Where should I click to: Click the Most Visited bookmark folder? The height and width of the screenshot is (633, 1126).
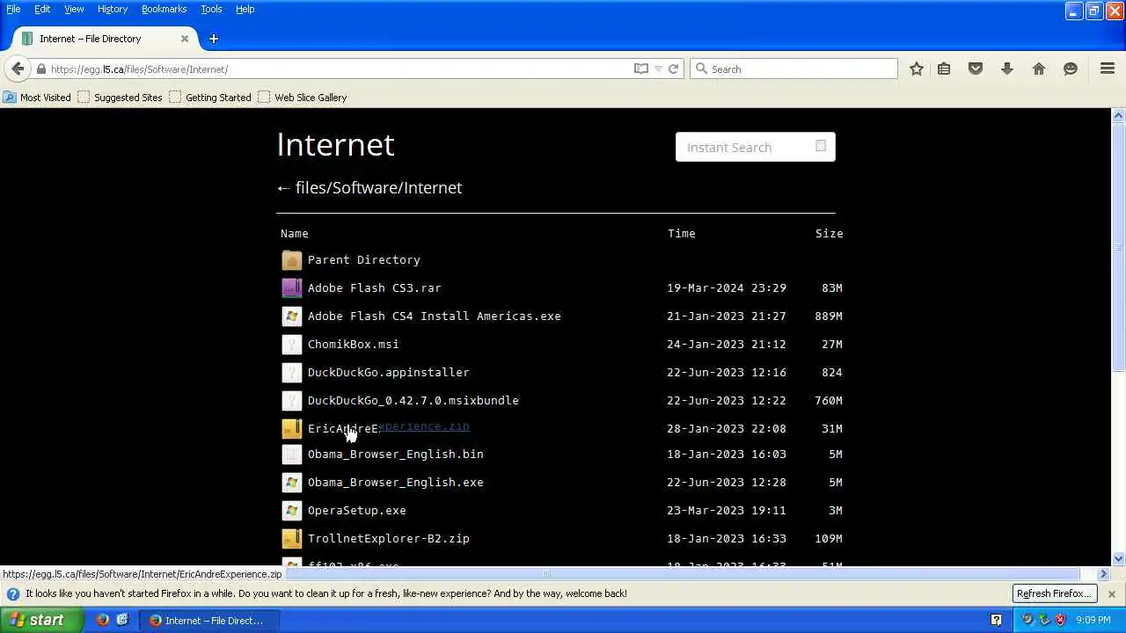coord(37,98)
